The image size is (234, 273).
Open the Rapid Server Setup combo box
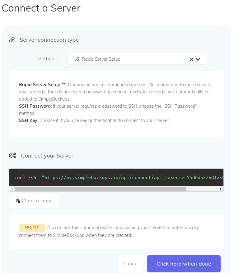pos(137,59)
